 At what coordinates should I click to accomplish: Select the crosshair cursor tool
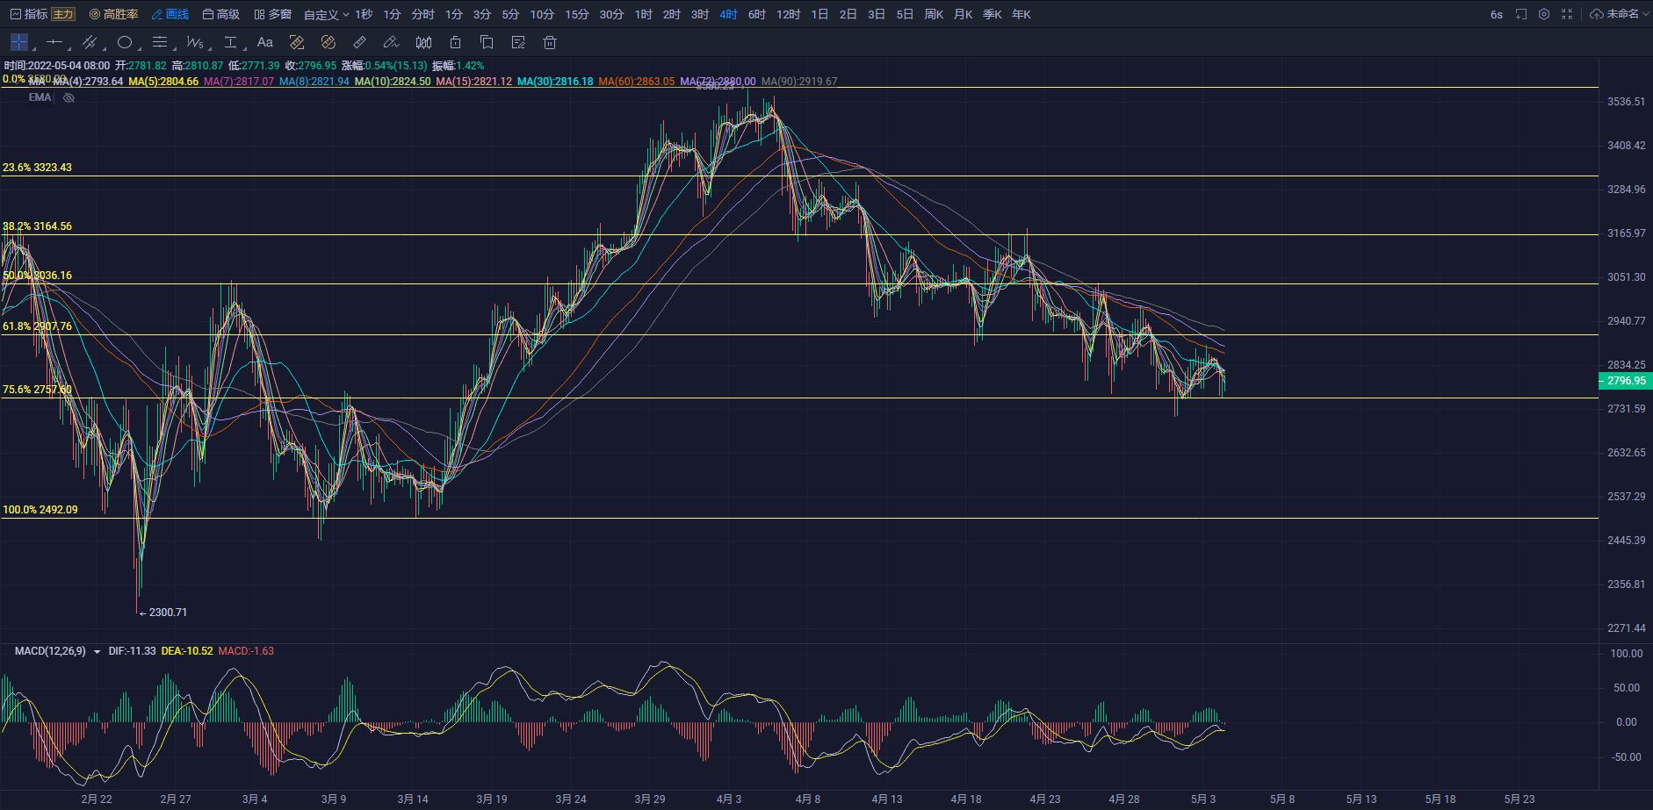click(19, 42)
